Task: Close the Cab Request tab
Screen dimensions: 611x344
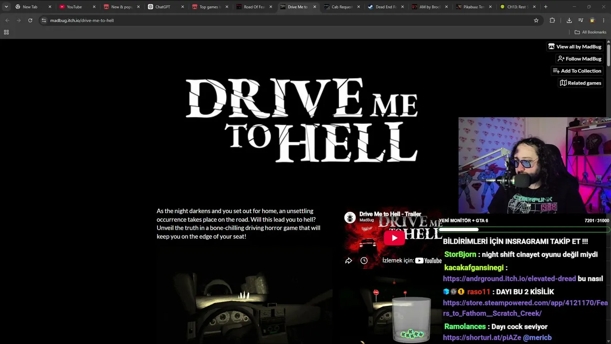Action: (x=358, y=7)
